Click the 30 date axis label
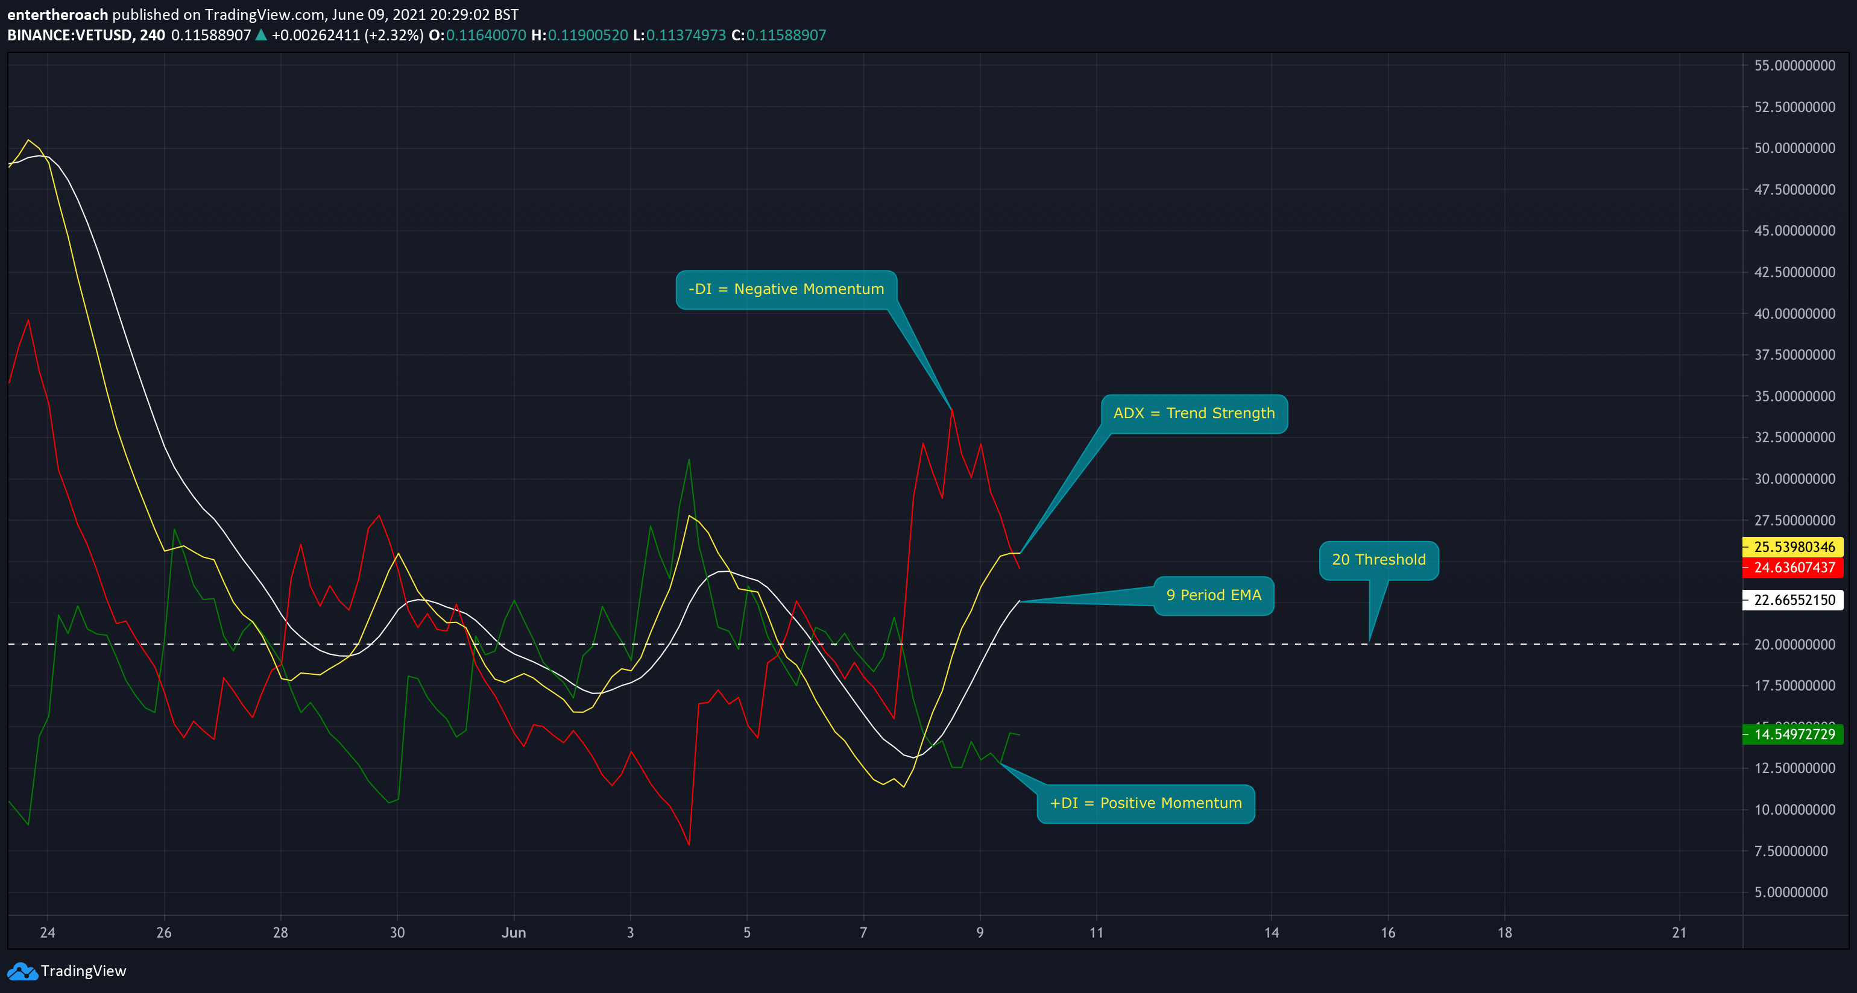Viewport: 1857px width, 993px height. point(397,933)
